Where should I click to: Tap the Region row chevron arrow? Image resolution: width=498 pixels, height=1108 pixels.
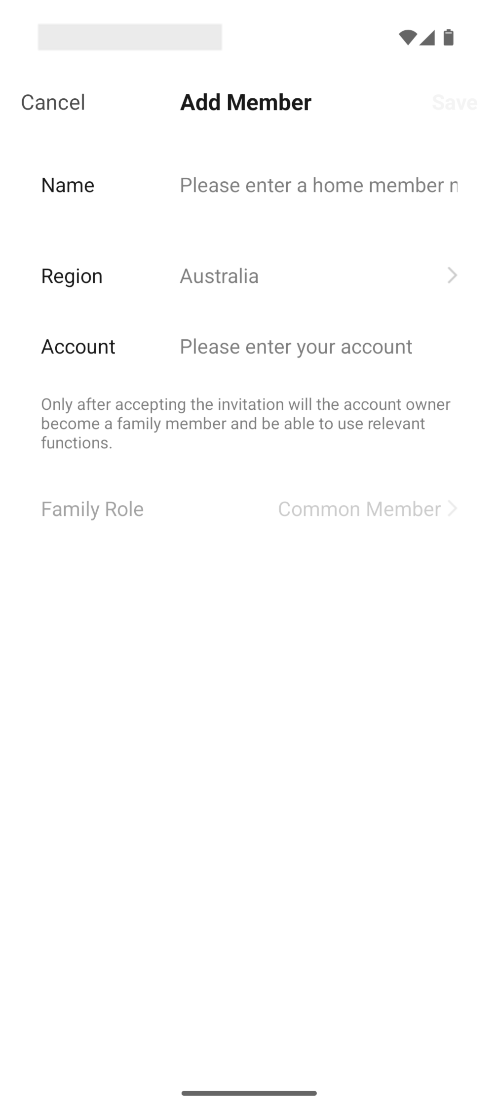(452, 276)
